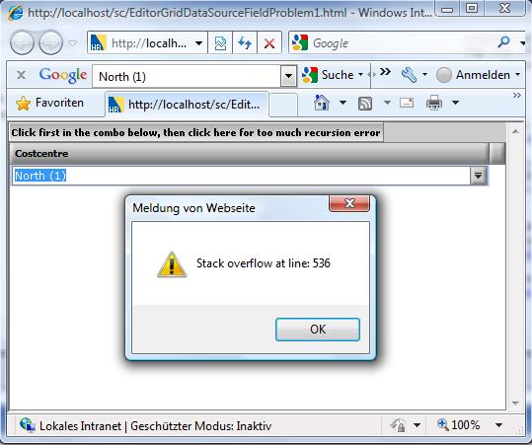Expand the address bar URL dropdown
The width and height of the screenshot is (532, 445).
[x=199, y=43]
